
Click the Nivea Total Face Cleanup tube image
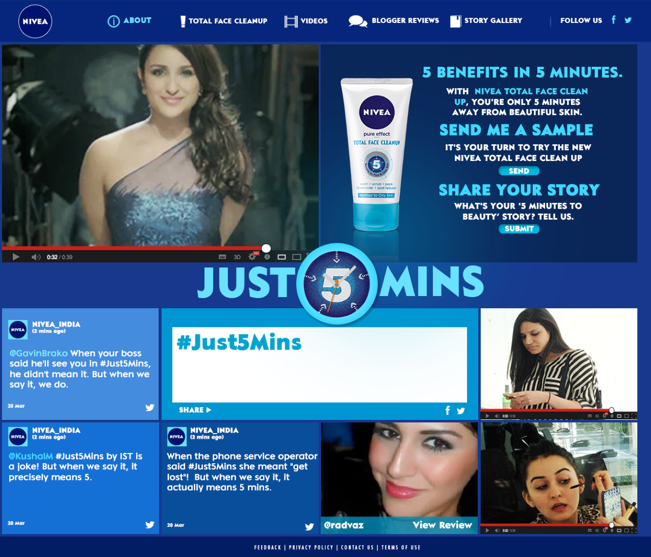pos(376,155)
